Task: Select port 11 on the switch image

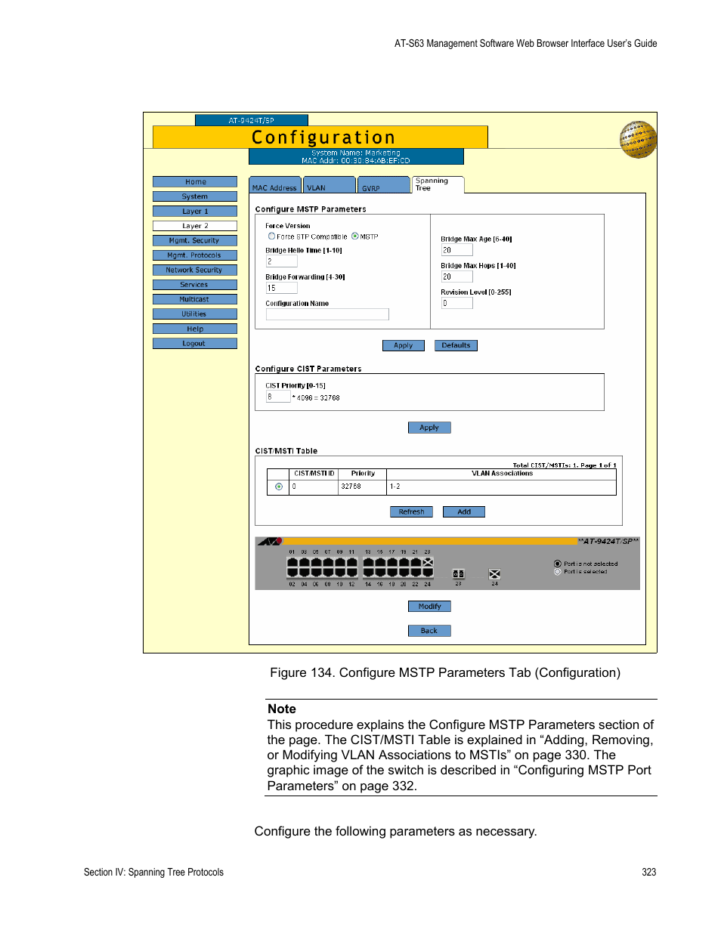Action: (351, 562)
